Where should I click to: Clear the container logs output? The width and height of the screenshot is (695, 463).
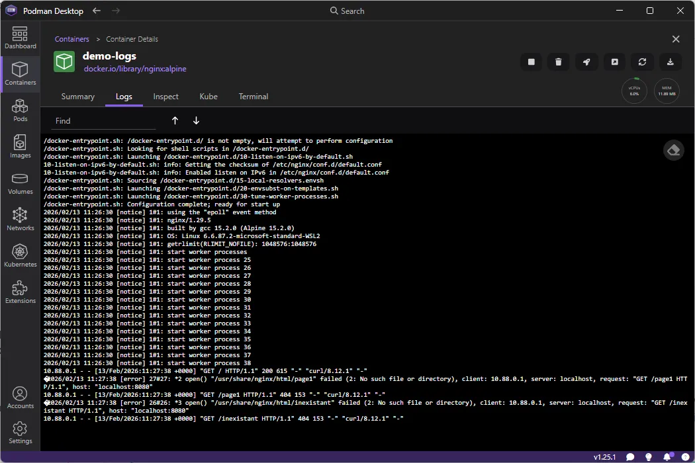(674, 150)
